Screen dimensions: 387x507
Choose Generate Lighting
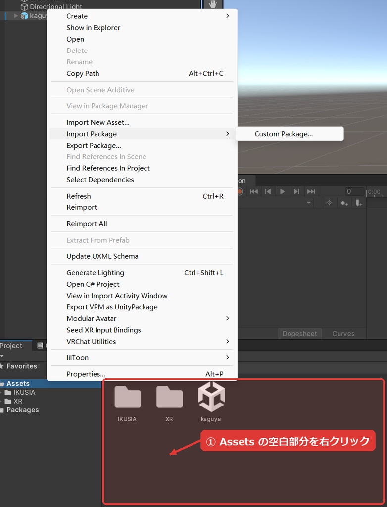click(142, 273)
